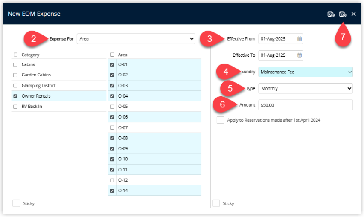Click the Category column header text

[30, 55]
